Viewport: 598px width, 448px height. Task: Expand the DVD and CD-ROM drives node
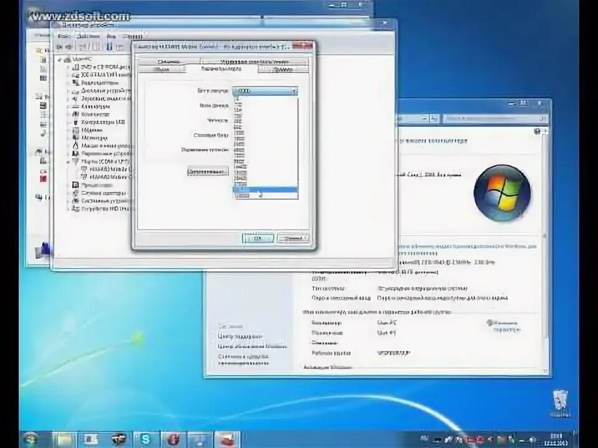[x=69, y=67]
